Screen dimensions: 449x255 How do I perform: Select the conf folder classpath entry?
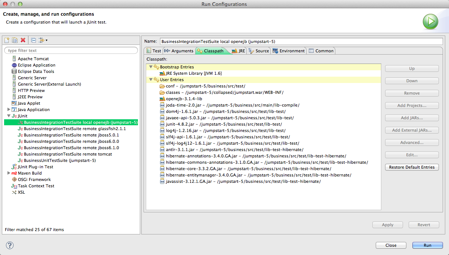tap(202, 86)
